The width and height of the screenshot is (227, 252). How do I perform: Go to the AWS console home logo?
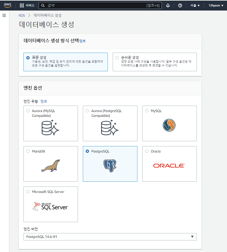click(8, 5)
